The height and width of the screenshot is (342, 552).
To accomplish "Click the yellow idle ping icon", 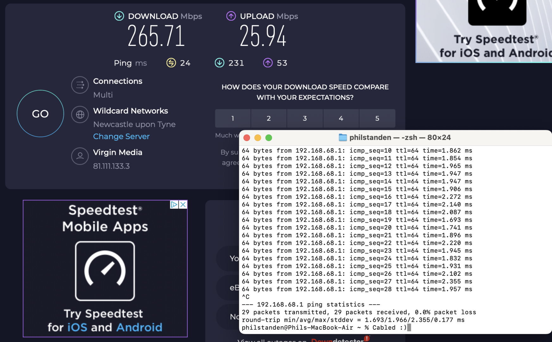I will pyautogui.click(x=171, y=63).
